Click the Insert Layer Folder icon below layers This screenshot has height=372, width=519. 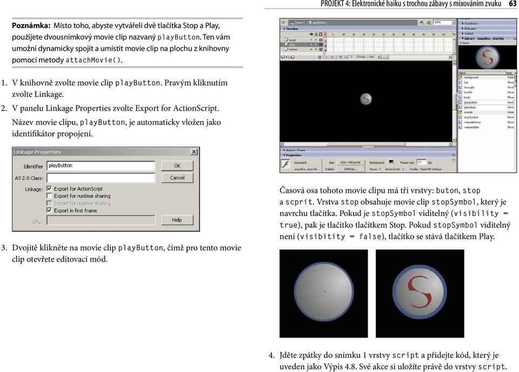292,57
